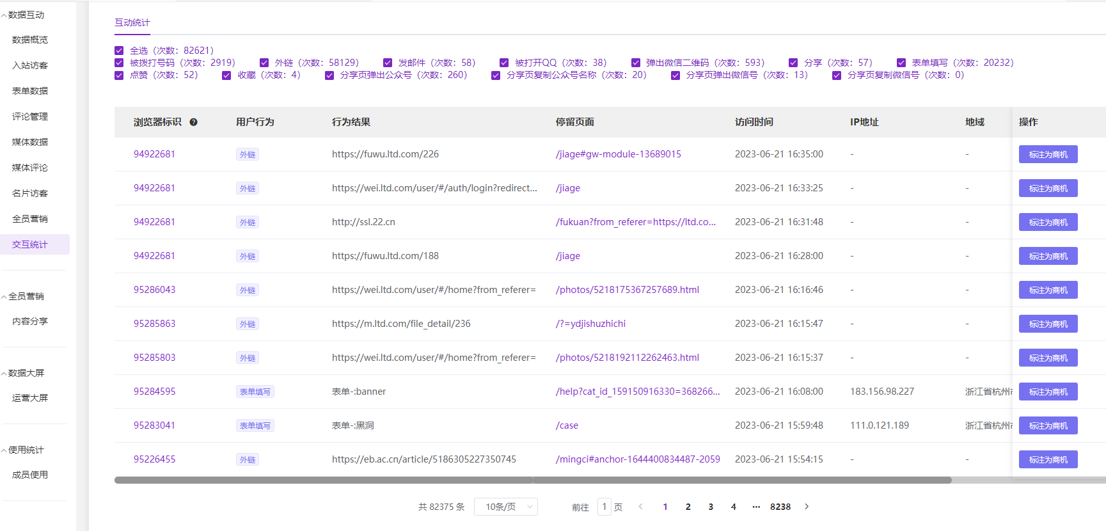This screenshot has height=531, width=1106.
Task: Go to page 2
Action: [688, 507]
